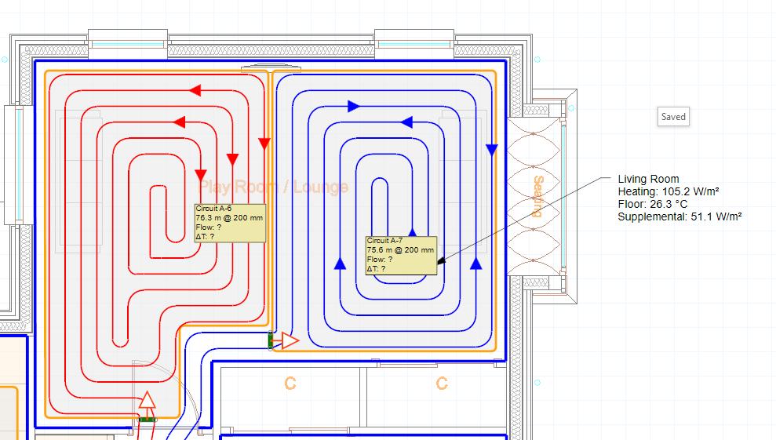The height and width of the screenshot is (440, 776).
Task: Click the Heating: 105.2 W/m² annotation line
Action: click(668, 191)
